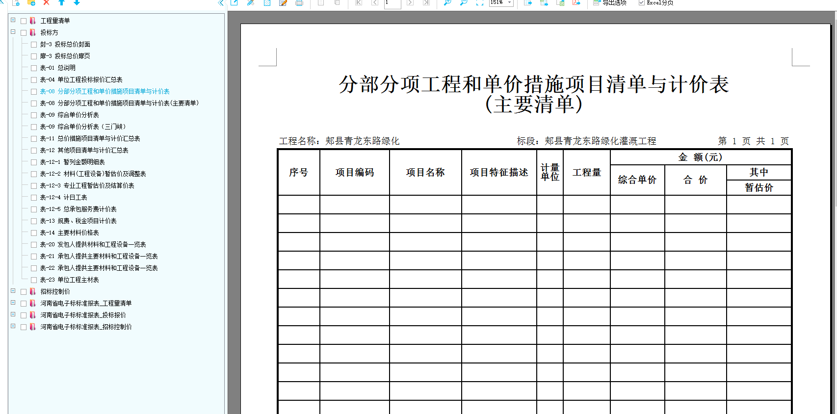Click the greyed single-page view icon
Screen dimensions: 837x414
point(321,2)
